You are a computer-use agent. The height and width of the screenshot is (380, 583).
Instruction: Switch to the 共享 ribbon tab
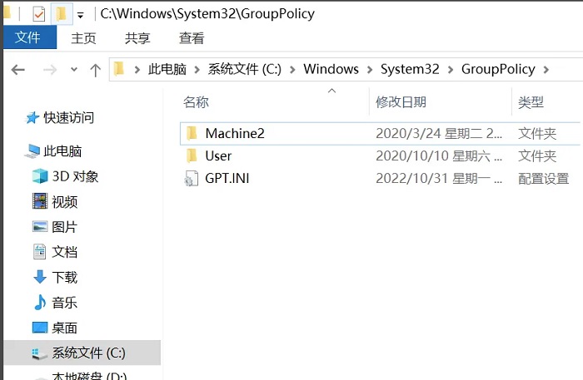click(137, 37)
